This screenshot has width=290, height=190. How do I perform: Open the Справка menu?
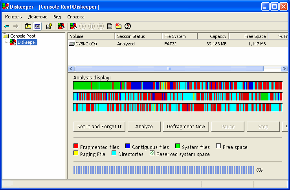coord(76,17)
